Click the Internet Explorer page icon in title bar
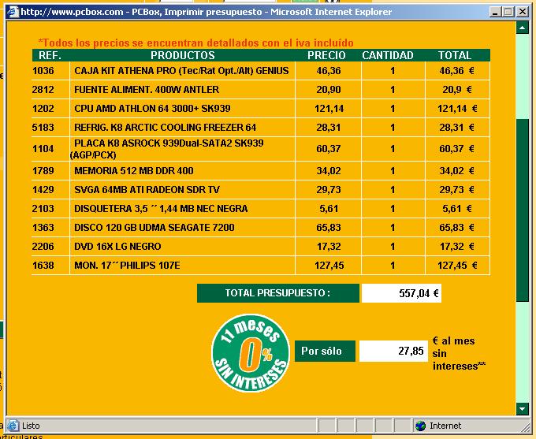This screenshot has height=439, width=536. [x=13, y=12]
